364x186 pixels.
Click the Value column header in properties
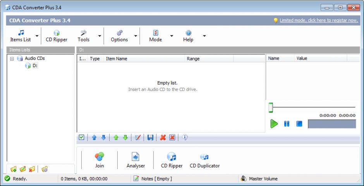tap(320, 58)
